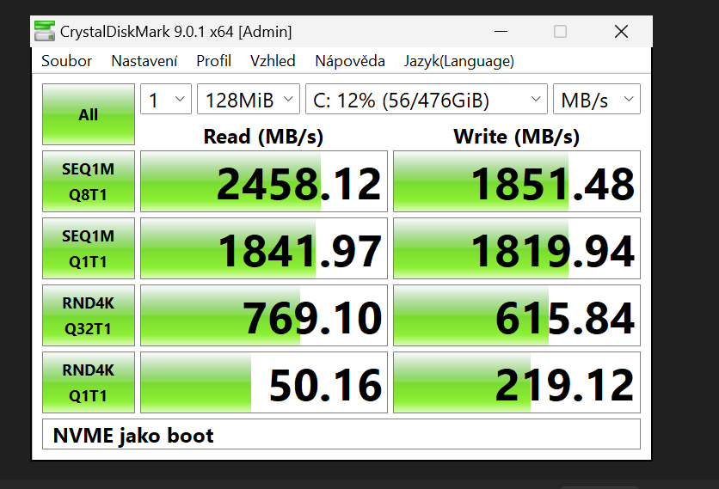This screenshot has width=719, height=489.
Task: Open the Nápověda menu
Action: (349, 61)
